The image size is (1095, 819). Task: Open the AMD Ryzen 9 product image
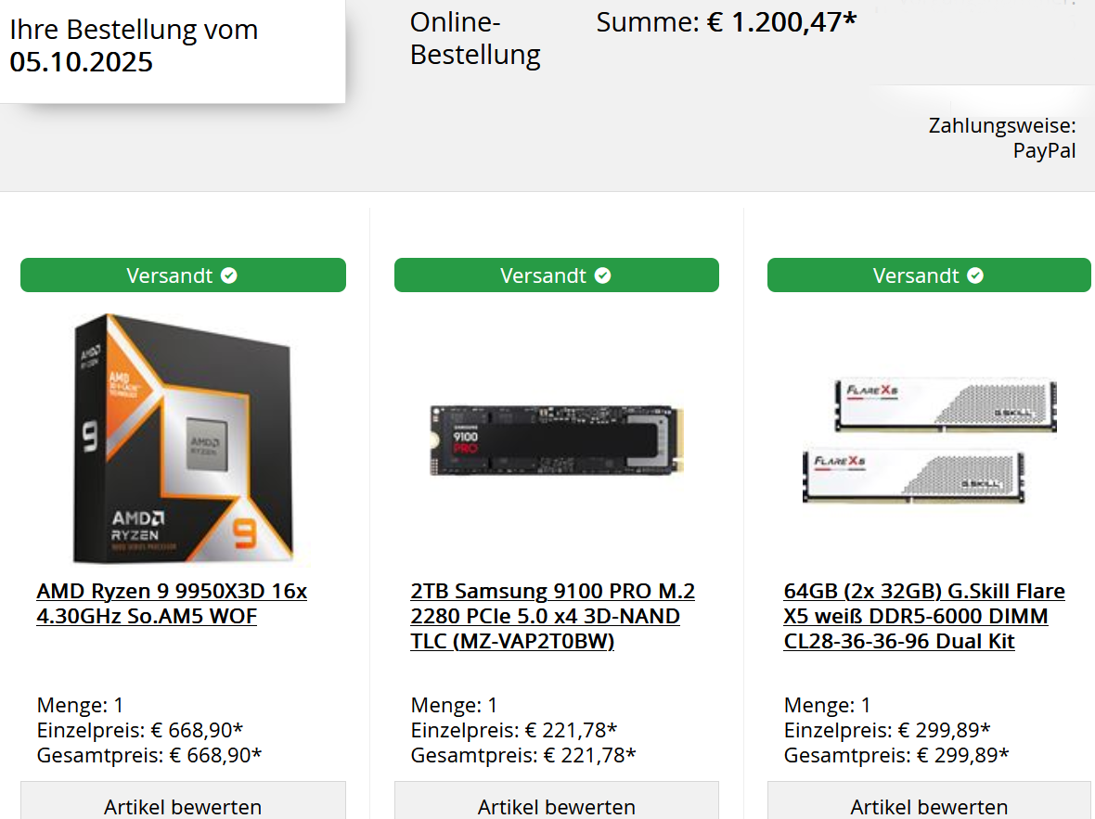coord(183,439)
